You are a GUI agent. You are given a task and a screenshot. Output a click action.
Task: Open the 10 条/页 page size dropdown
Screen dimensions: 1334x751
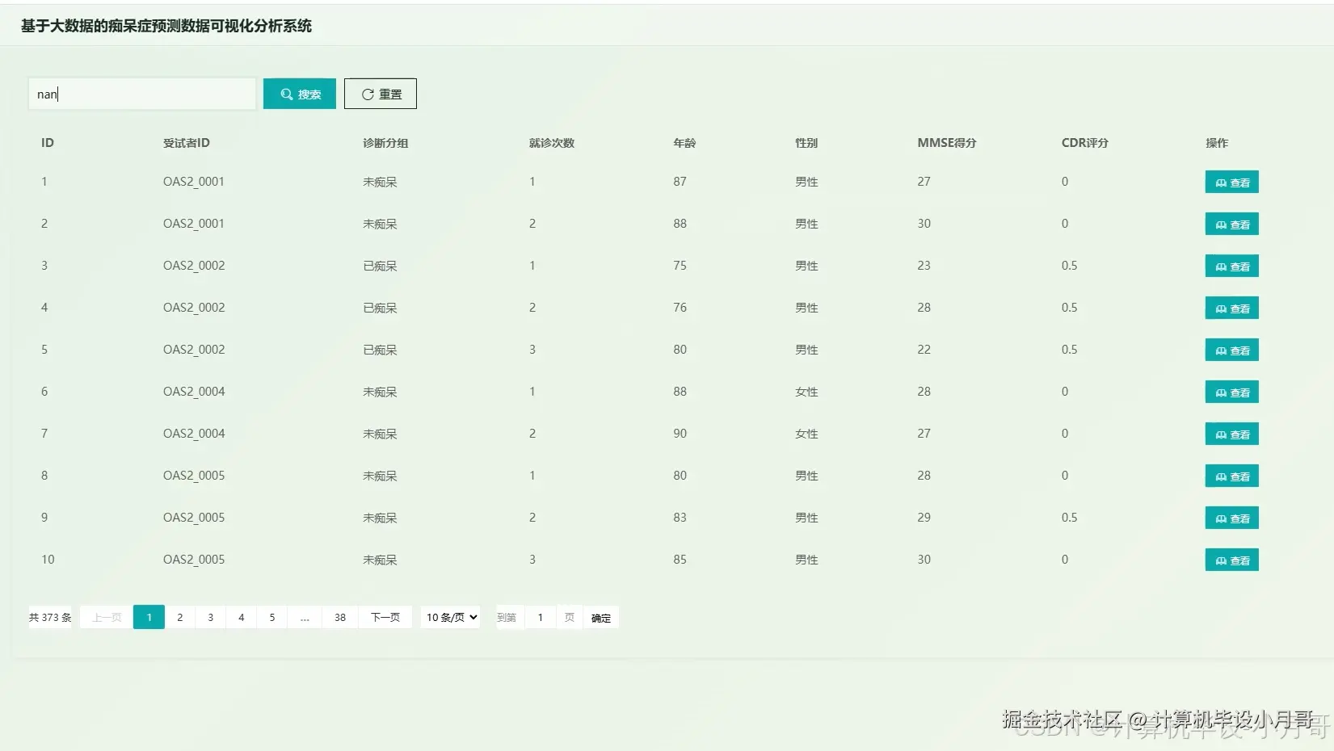(x=451, y=617)
